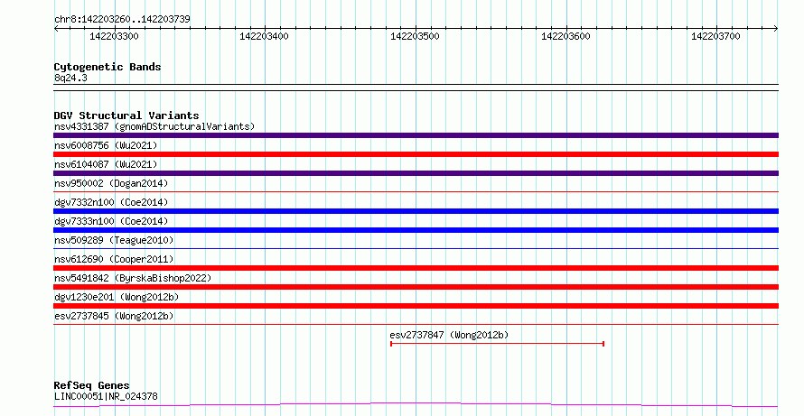Screen dimensions: 804x416
Task: Open variant nsv5491842 (ByrskaBishop2022) label
Action: 133,278
